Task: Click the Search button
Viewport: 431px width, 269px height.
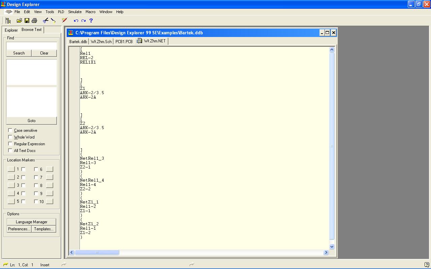Action: pos(19,53)
